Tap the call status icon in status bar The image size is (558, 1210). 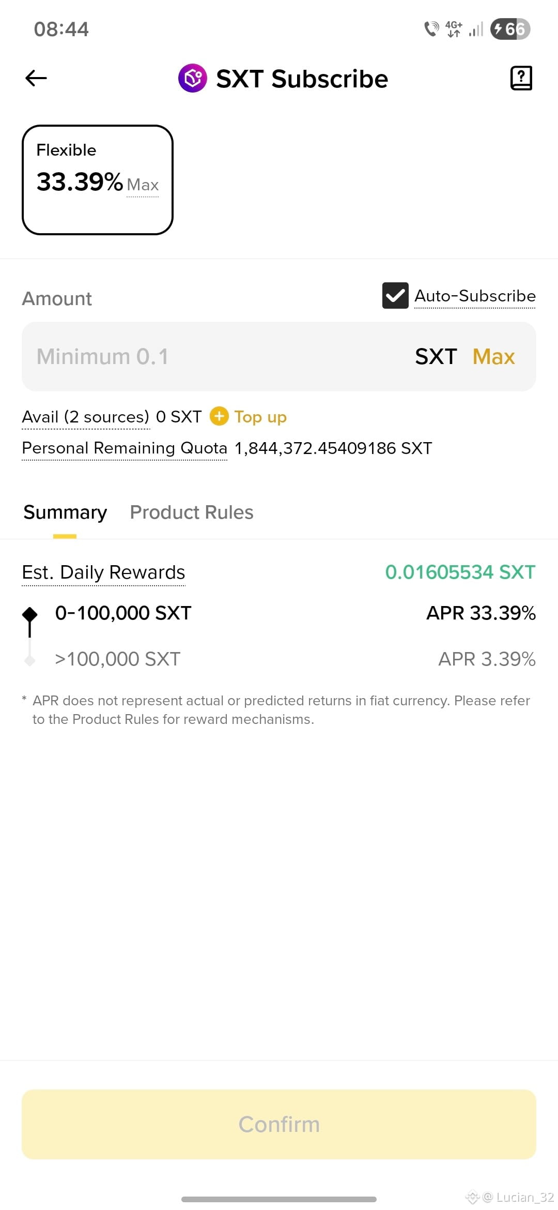pos(431,29)
